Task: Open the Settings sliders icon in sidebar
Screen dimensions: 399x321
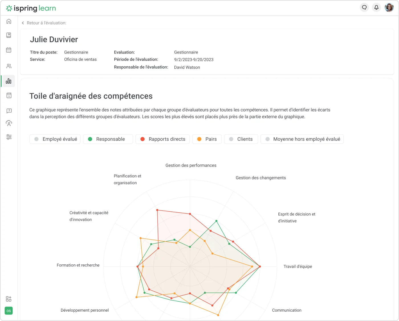Action: (9, 137)
